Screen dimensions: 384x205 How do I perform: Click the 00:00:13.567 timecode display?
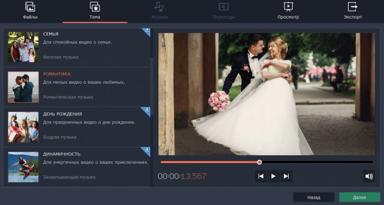(182, 176)
